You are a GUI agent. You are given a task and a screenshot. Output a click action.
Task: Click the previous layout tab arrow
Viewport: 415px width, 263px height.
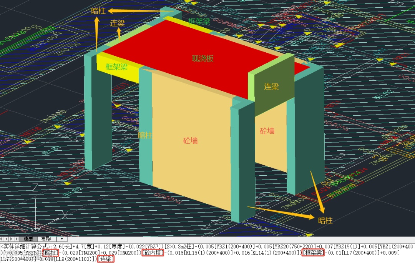coord(7,239)
